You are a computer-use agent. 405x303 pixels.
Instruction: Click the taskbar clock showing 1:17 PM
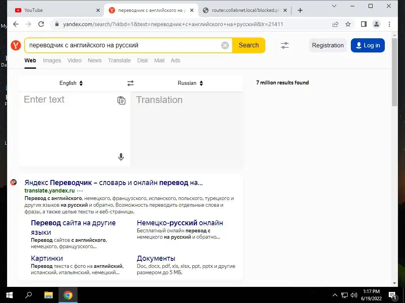(371, 295)
